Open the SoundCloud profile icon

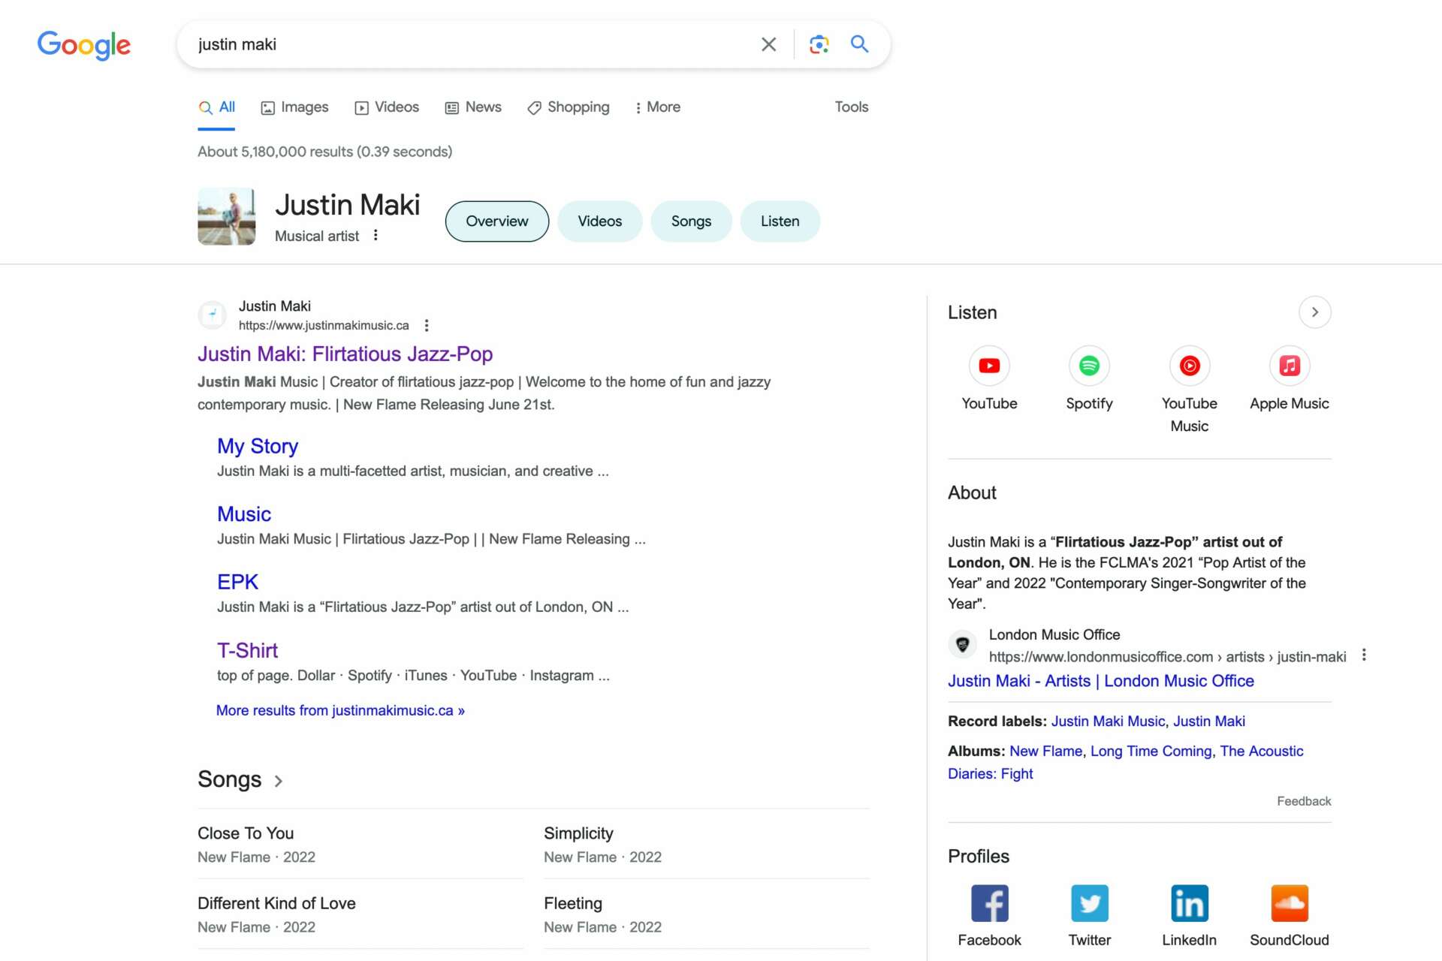[x=1289, y=903]
